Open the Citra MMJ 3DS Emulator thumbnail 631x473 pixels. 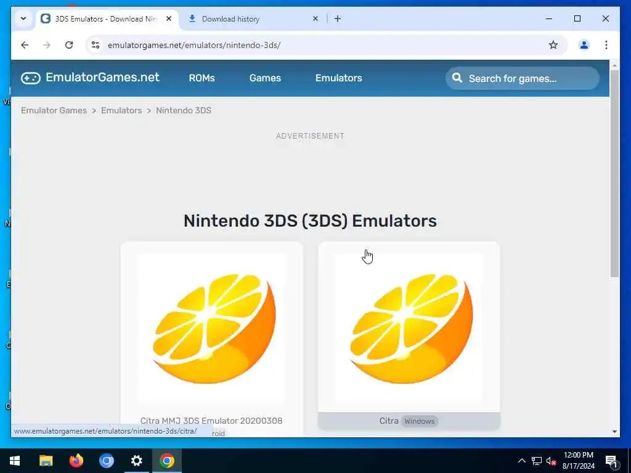pos(212,328)
